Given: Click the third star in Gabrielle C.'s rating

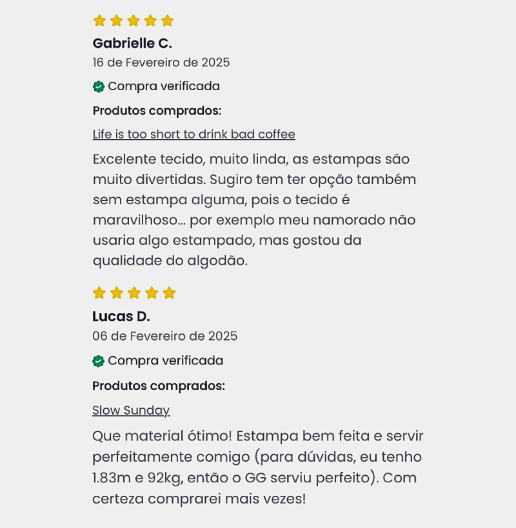Looking at the screenshot, I should [x=134, y=21].
